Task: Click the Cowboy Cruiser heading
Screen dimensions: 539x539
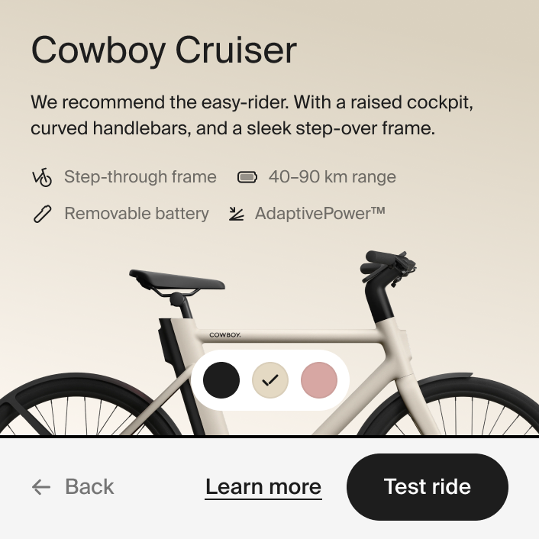Action: coord(163,50)
